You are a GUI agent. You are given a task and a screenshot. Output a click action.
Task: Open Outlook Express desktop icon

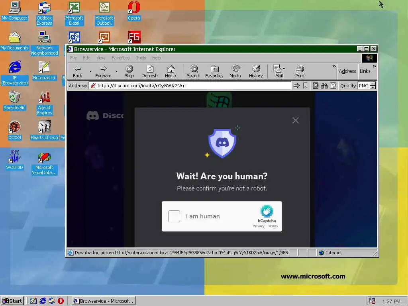pyautogui.click(x=44, y=13)
